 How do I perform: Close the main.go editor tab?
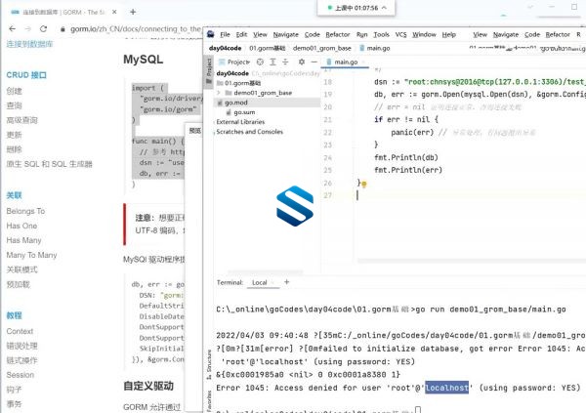(363, 62)
